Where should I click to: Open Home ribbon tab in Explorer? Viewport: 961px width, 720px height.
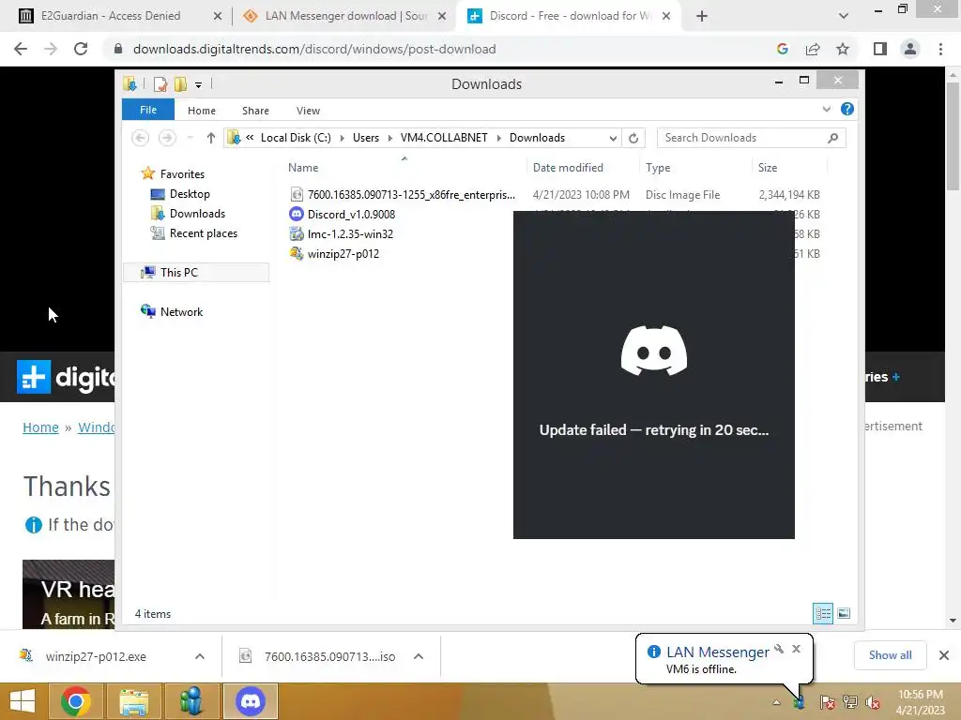pos(202,111)
